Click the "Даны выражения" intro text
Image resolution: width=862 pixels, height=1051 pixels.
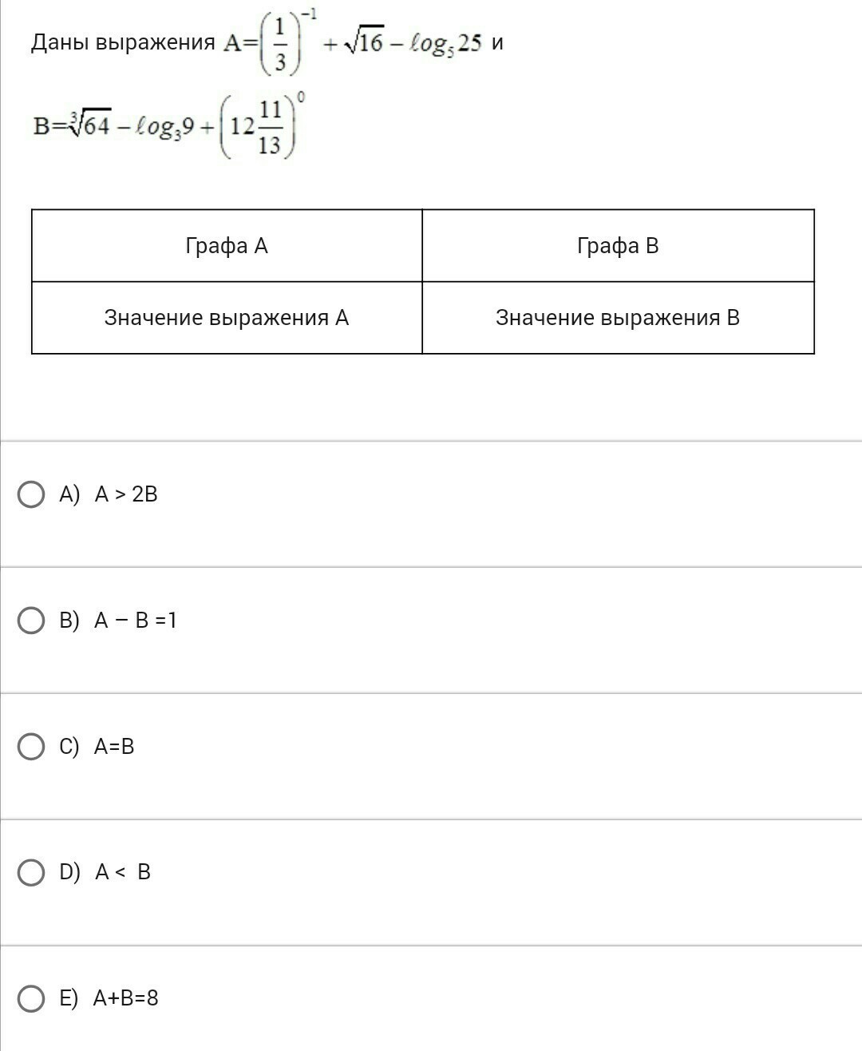[123, 42]
